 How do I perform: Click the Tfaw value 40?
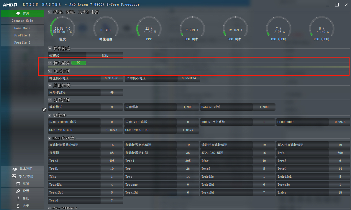click(264, 161)
